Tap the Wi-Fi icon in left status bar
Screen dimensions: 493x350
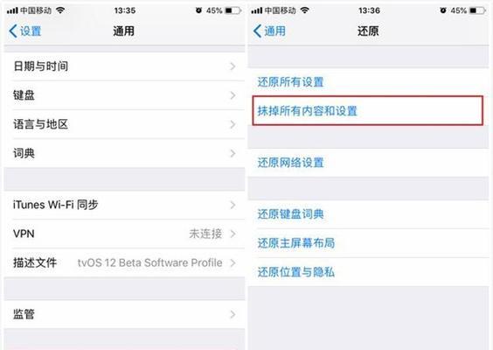pyautogui.click(x=60, y=10)
